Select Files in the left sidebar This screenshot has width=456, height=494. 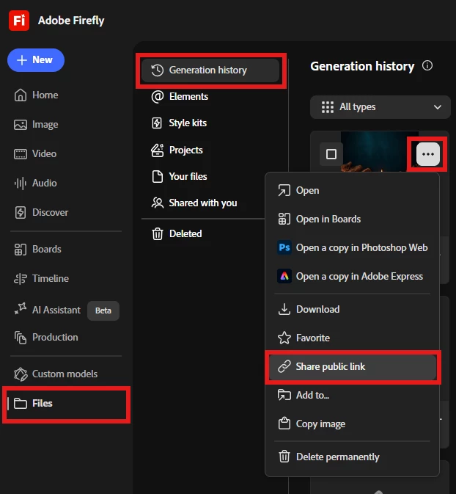(66, 404)
